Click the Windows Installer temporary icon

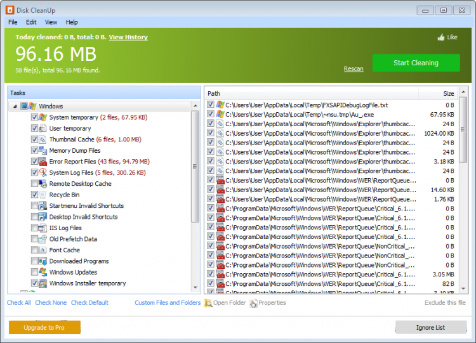43,283
